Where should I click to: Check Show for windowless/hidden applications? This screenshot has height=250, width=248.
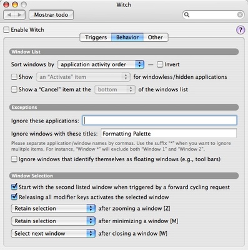pos(14,77)
